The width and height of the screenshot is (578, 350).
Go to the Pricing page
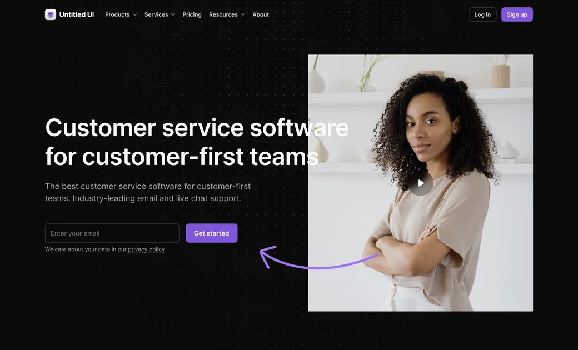(192, 15)
